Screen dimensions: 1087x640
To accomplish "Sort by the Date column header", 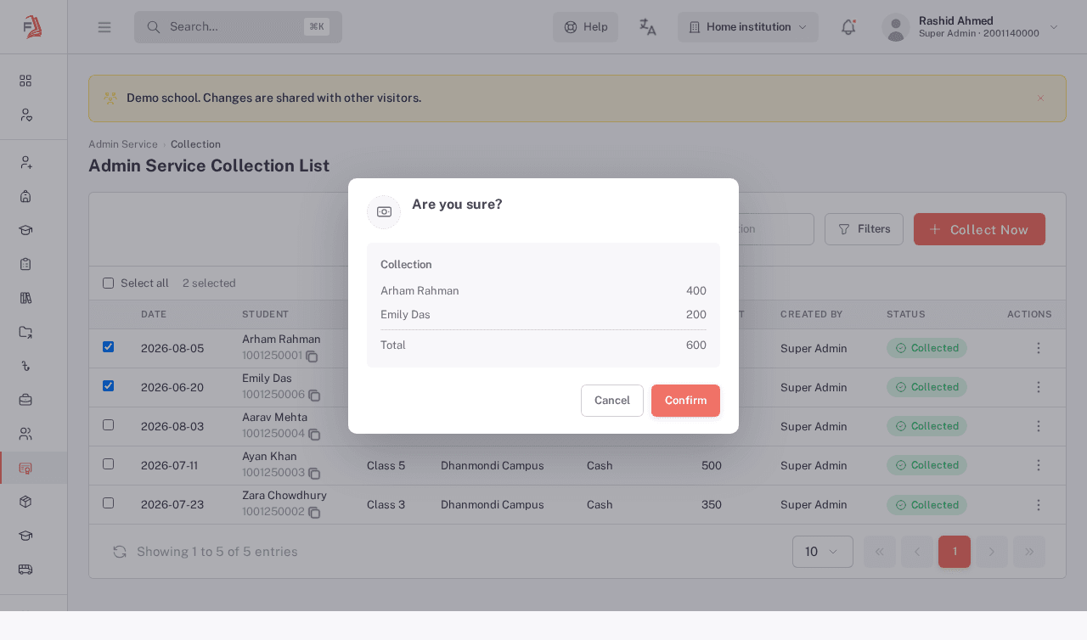I will pos(154,314).
